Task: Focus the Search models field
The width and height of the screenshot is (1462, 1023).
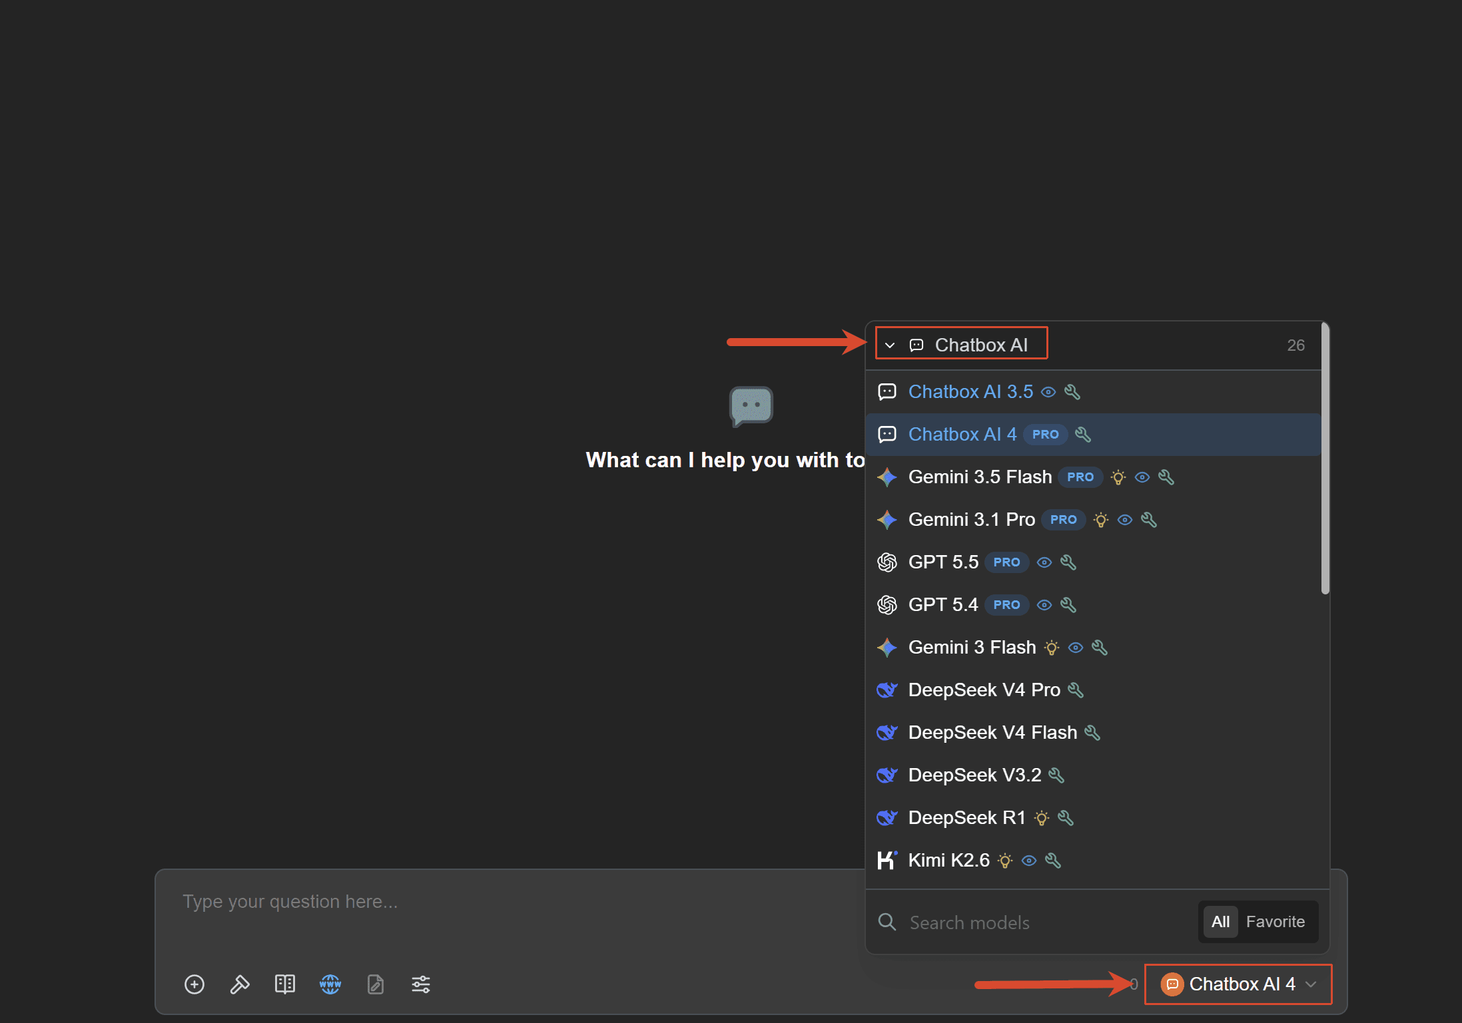Action: (1049, 922)
